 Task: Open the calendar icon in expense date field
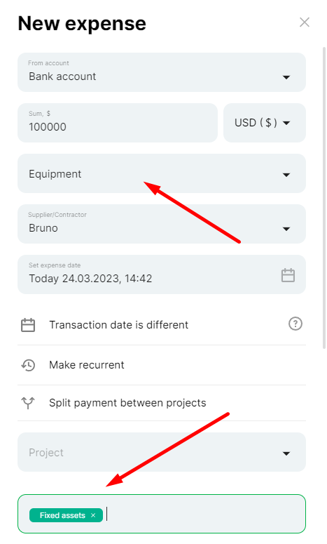tap(288, 275)
